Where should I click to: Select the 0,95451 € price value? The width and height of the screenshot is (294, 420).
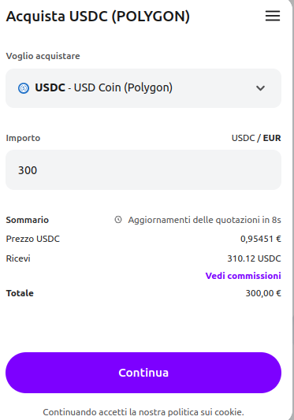point(260,239)
